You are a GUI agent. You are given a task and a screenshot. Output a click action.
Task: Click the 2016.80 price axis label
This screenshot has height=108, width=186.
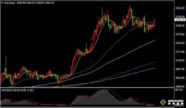180,78
